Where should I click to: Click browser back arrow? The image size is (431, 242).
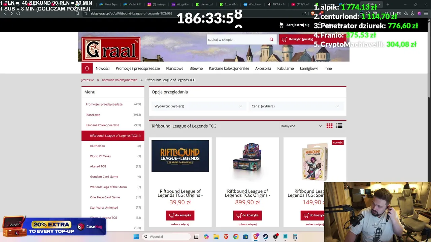(5, 13)
